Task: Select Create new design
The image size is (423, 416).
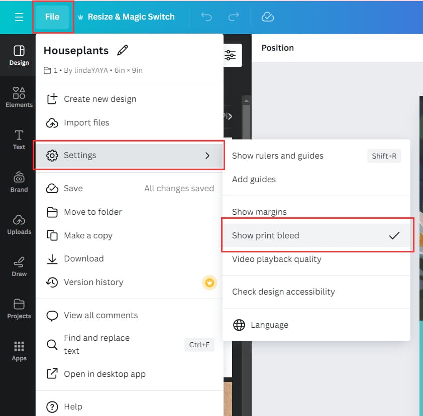Action: pos(129,99)
